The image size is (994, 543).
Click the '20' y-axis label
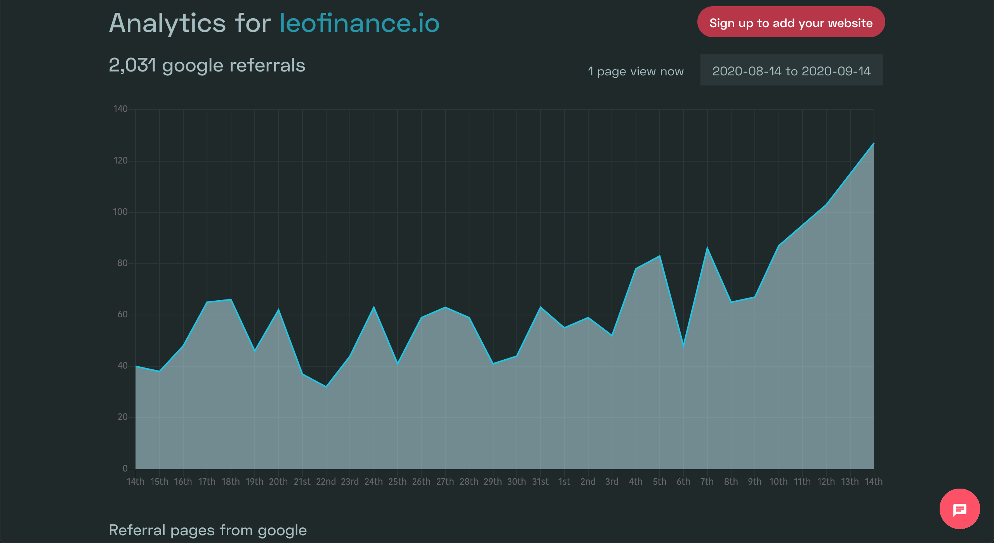(122, 417)
